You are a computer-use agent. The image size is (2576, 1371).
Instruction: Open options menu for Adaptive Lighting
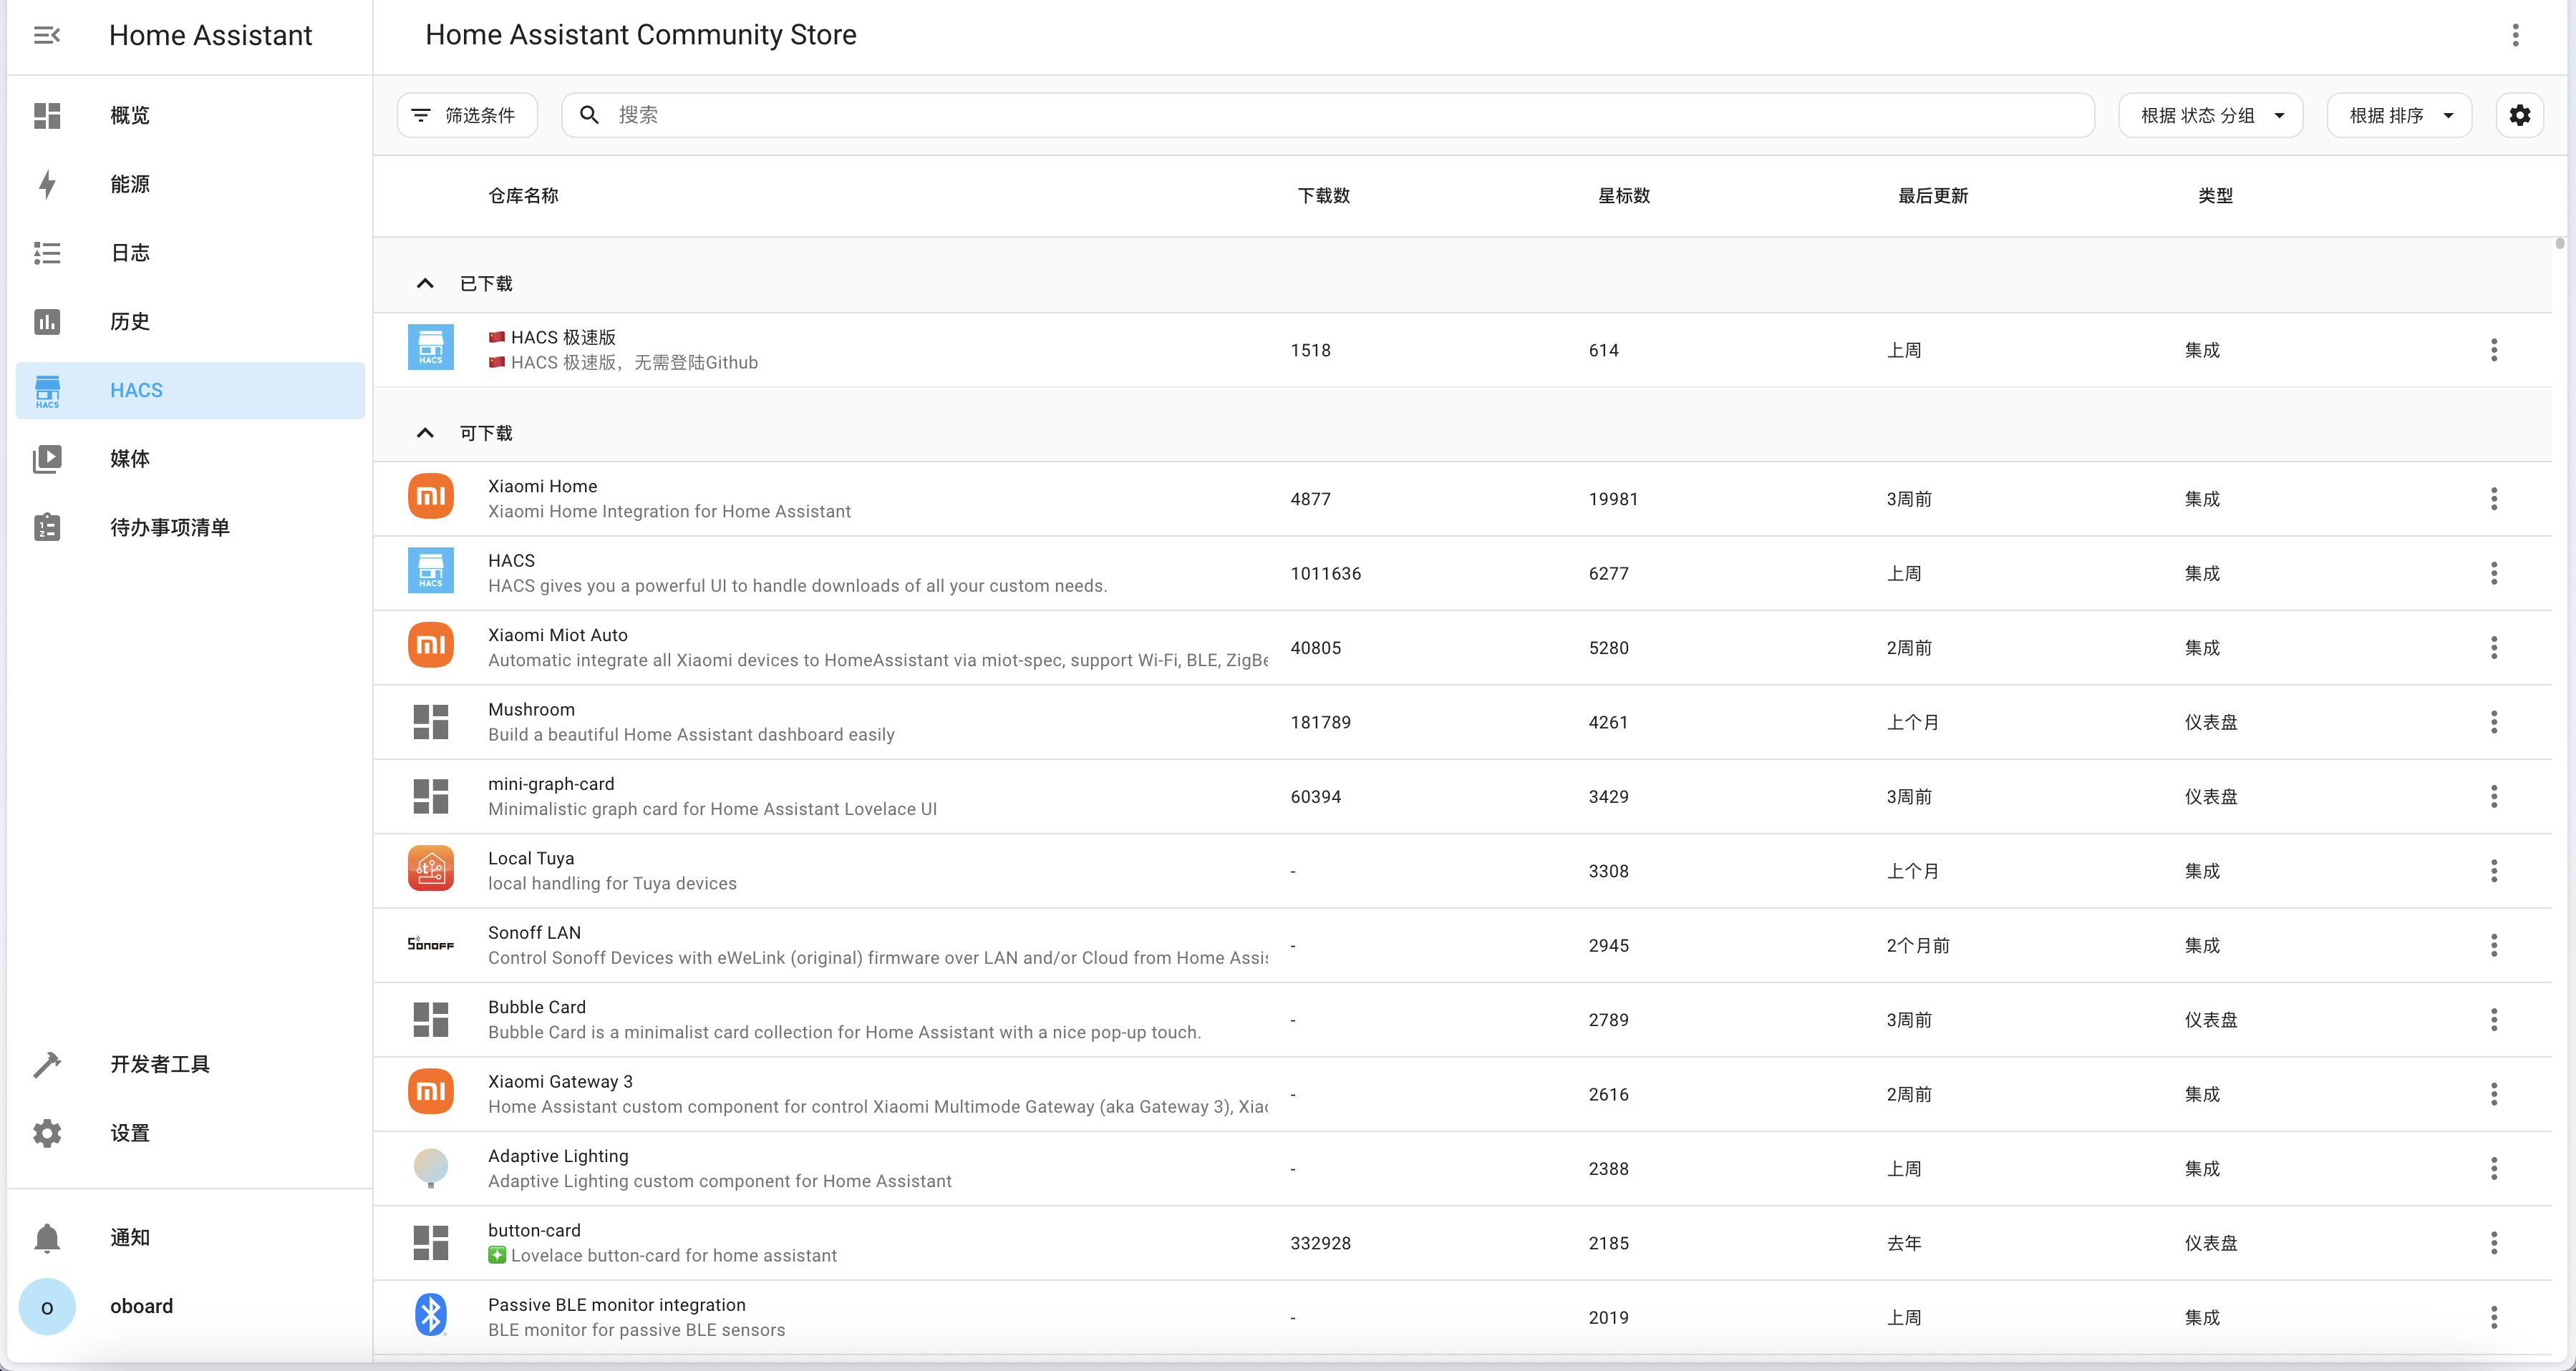pyautogui.click(x=2494, y=1169)
